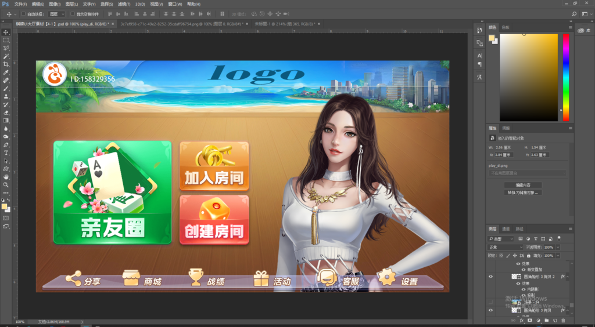Open the layer filter 类型 dropdown

coord(501,239)
